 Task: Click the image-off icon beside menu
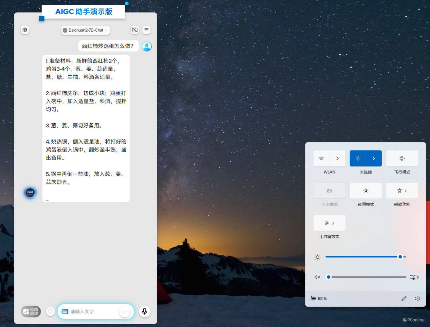(x=135, y=30)
